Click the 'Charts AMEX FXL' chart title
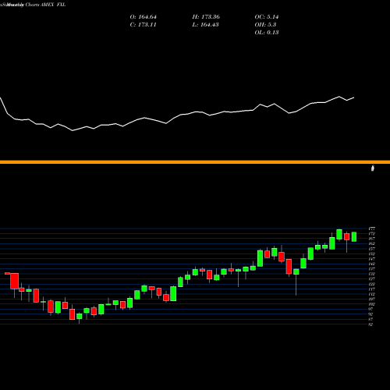390x390 pixels. [x=45, y=5]
